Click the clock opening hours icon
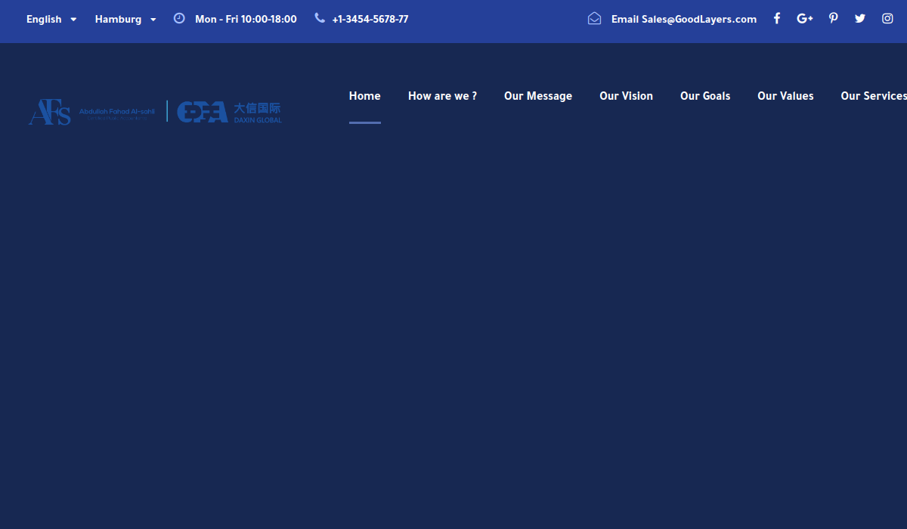Image resolution: width=907 pixels, height=529 pixels. coord(179,18)
